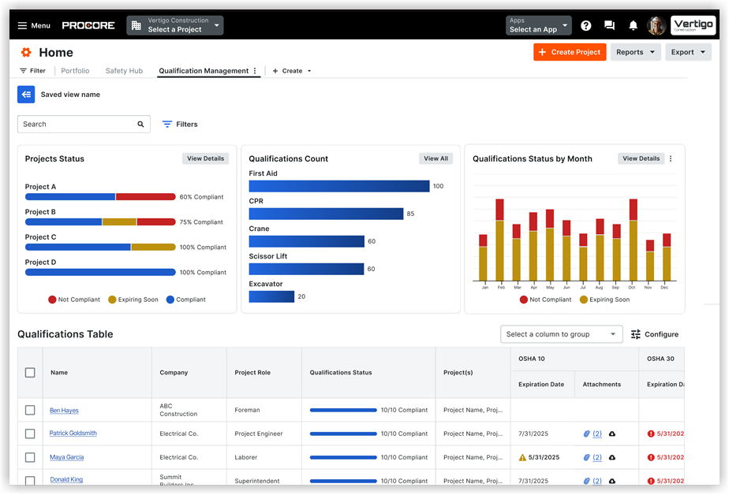Open the messages chat icon
This screenshot has height=495, width=729.
609,25
